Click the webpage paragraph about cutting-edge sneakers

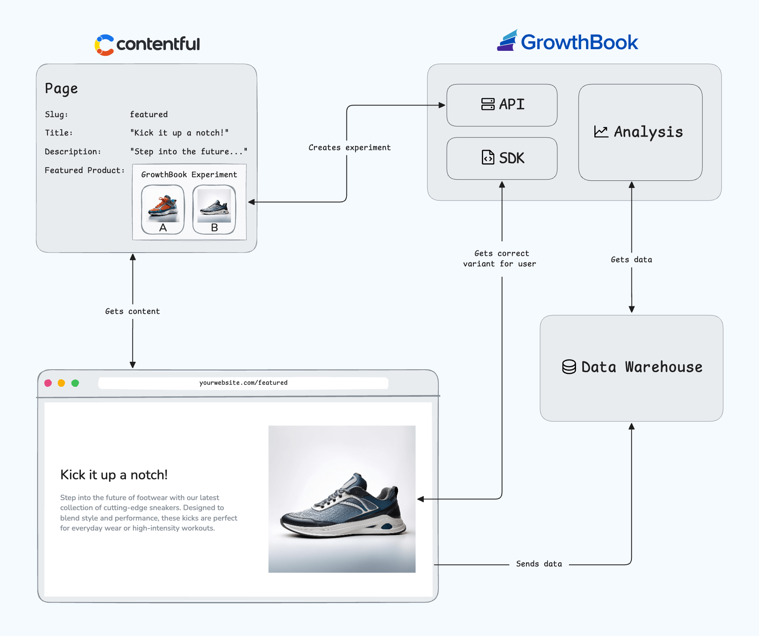pyautogui.click(x=149, y=513)
